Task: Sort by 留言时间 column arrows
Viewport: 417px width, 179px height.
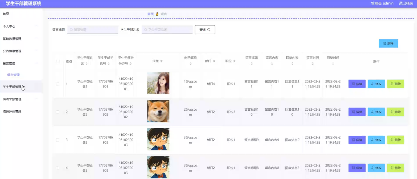Action: pyautogui.click(x=313, y=64)
